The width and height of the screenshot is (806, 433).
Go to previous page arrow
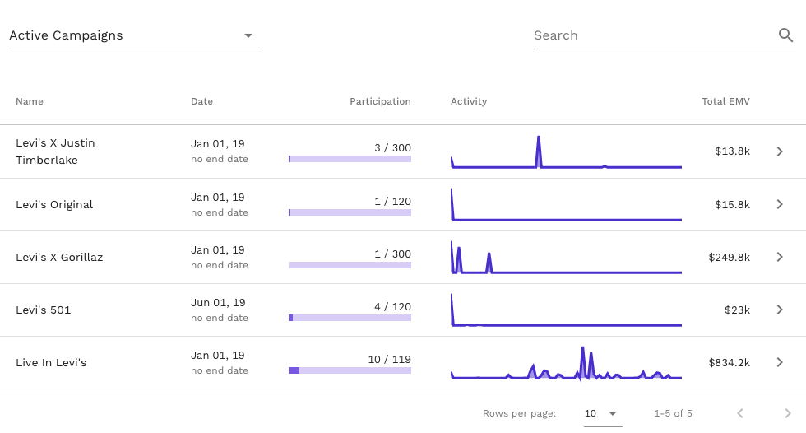[740, 413]
